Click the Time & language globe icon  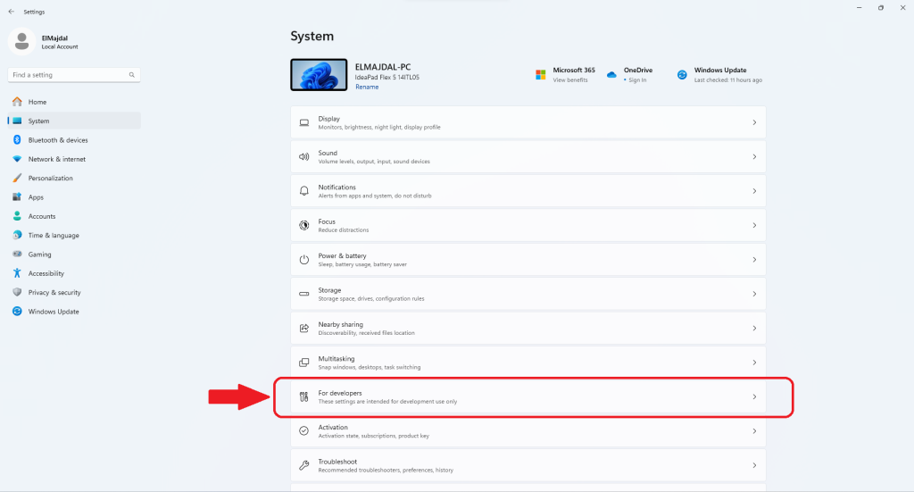point(17,235)
